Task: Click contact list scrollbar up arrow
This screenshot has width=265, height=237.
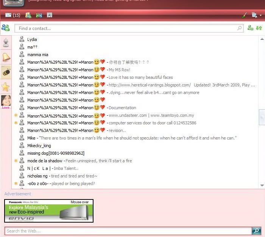Action: pos(262,39)
